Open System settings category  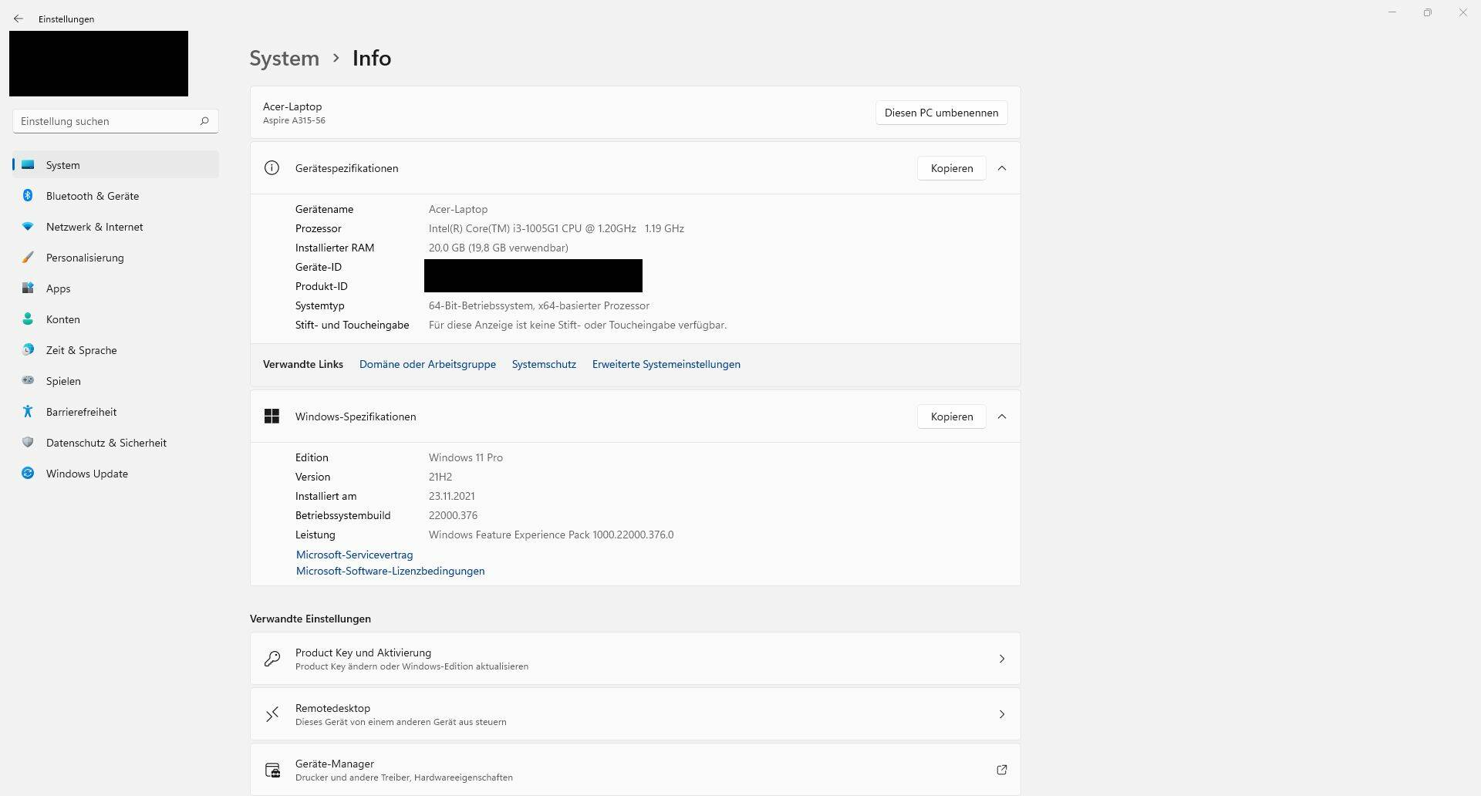tap(116, 165)
